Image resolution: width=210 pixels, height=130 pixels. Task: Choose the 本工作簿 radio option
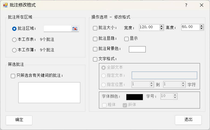pyautogui.click(x=14, y=50)
